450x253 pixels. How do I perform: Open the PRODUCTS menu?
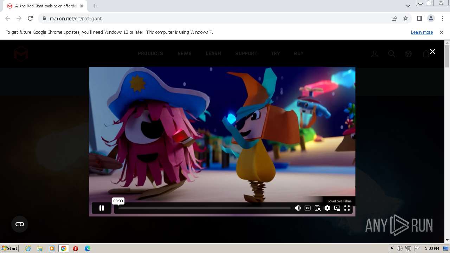pyautogui.click(x=150, y=53)
